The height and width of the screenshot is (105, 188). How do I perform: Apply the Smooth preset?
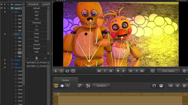point(36,44)
